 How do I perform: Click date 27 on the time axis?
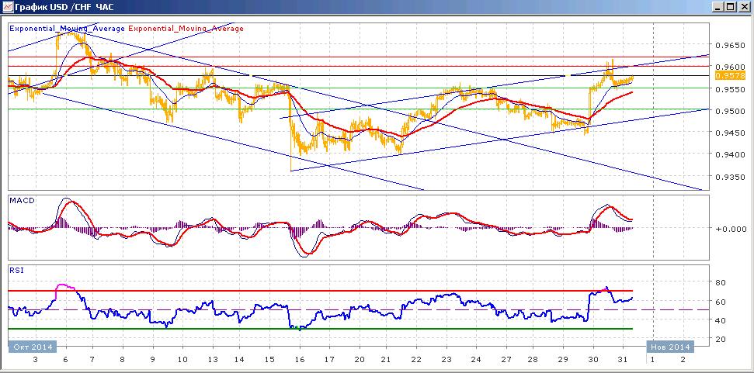click(505, 359)
